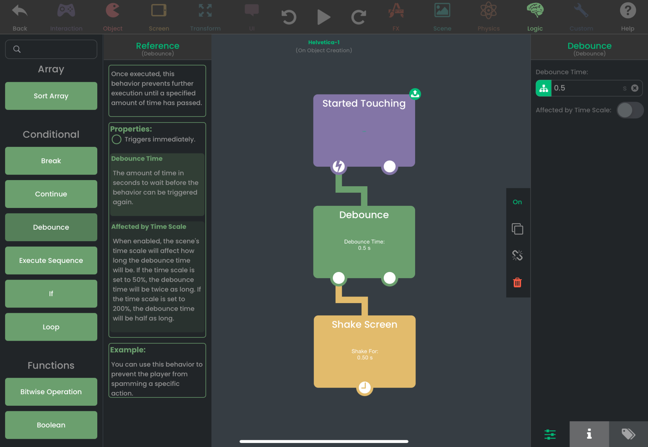Viewport: 648px width, 447px height.
Task: Click the Execute Sequence behavior button
Action: (51, 260)
